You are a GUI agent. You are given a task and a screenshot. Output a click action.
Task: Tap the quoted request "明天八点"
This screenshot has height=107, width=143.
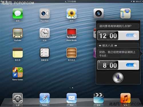click(x=108, y=46)
